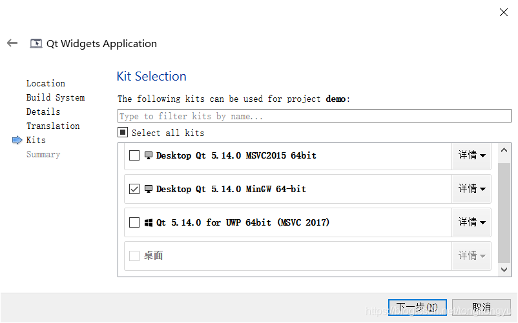Screen dimensions: 518x323
Task: Select the Summary wizard step
Action: [x=43, y=154]
